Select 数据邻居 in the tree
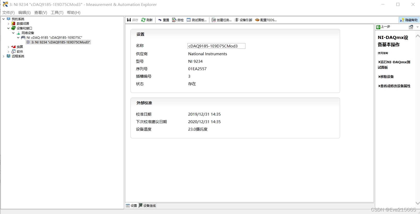The height and width of the screenshot is (214, 420). pos(23,23)
